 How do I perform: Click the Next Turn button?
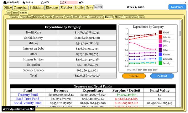(x=177, y=7)
